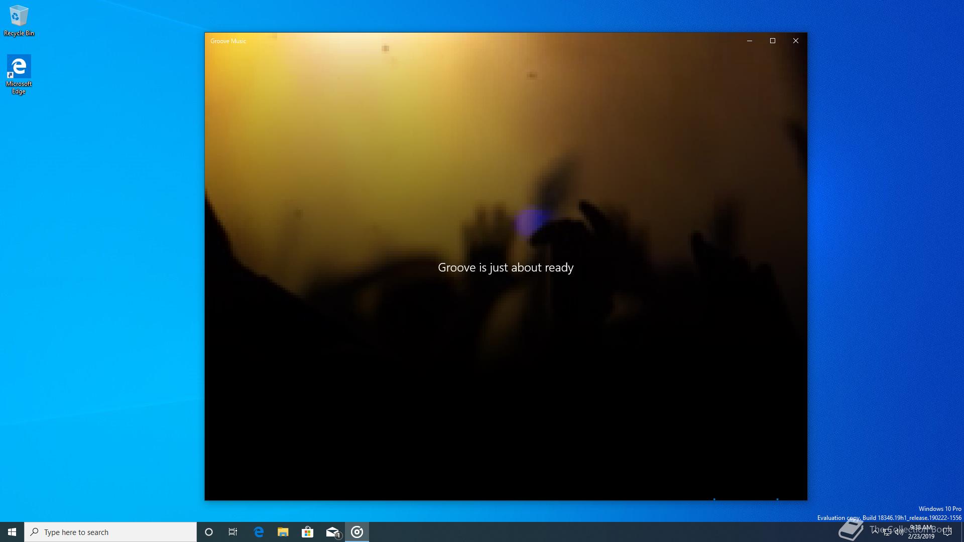
Task: Open the clock showing 9:38 AM
Action: 921,532
